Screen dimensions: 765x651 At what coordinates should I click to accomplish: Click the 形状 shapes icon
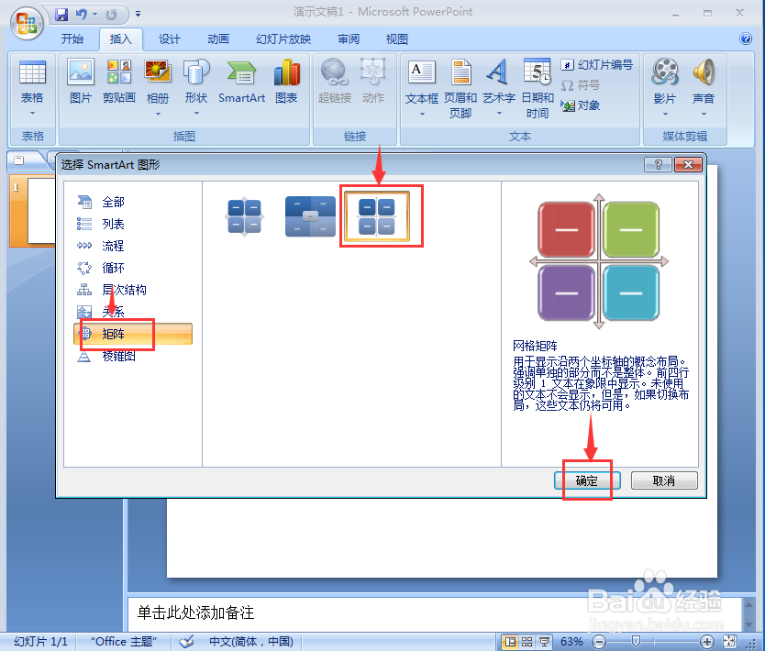pyautogui.click(x=196, y=73)
